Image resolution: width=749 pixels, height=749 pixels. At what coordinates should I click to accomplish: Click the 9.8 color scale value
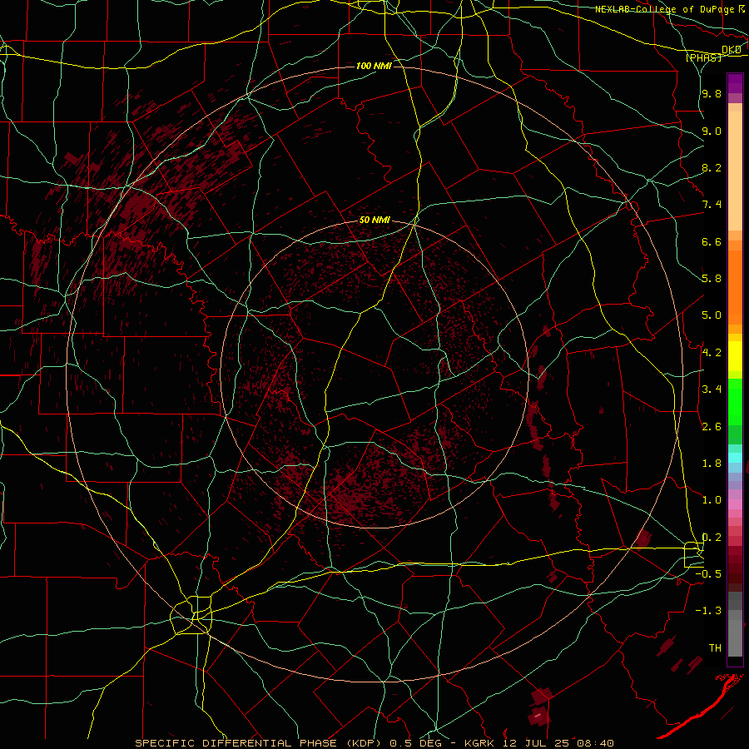click(x=712, y=93)
